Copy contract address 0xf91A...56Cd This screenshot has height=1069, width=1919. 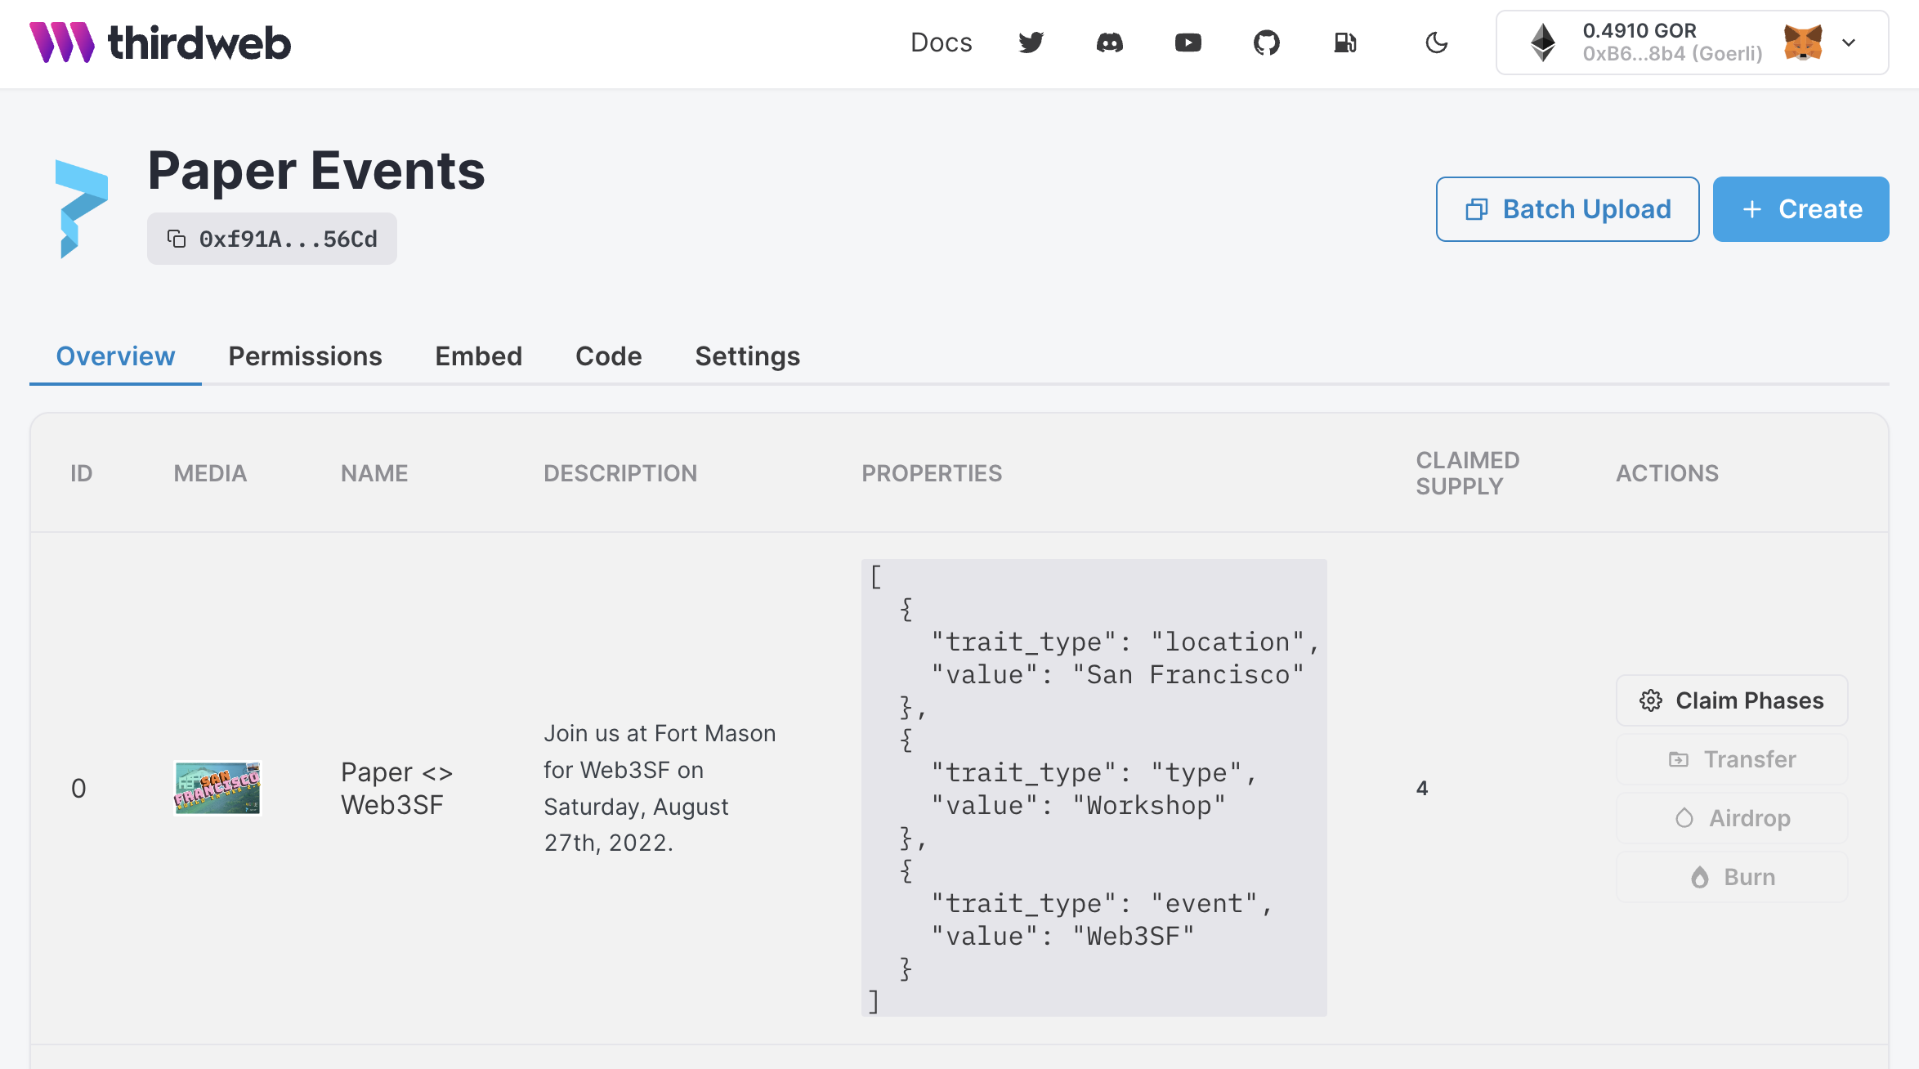pos(272,239)
